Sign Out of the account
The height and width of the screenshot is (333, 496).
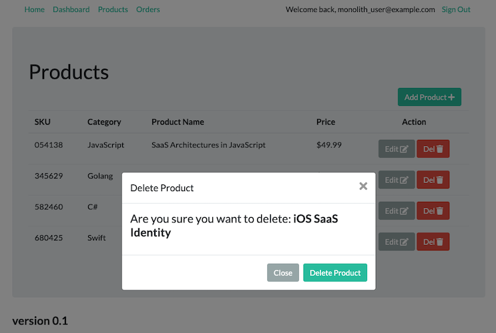(x=456, y=9)
